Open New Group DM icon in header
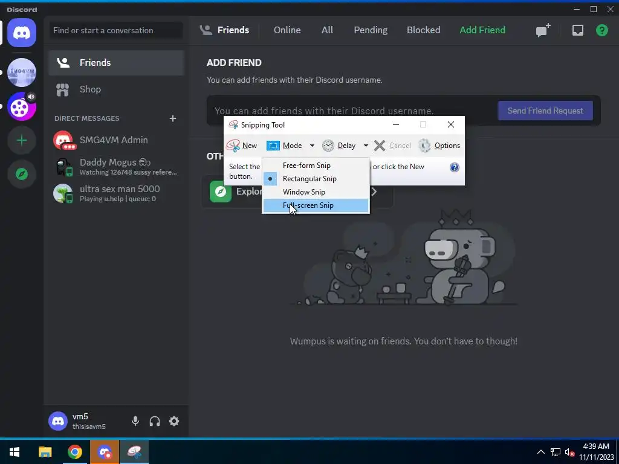 [x=543, y=30]
